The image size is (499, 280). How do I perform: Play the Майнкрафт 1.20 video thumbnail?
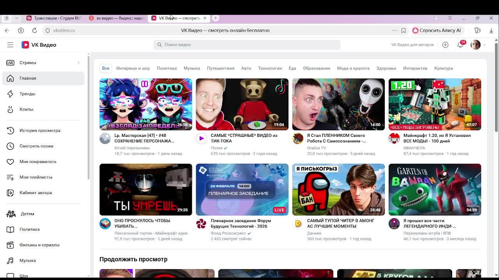click(435, 104)
